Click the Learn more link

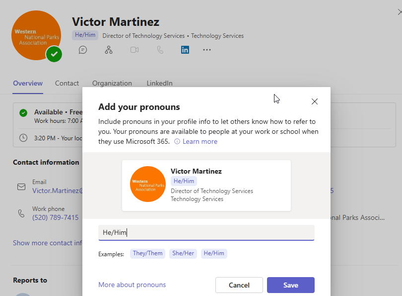coord(200,142)
